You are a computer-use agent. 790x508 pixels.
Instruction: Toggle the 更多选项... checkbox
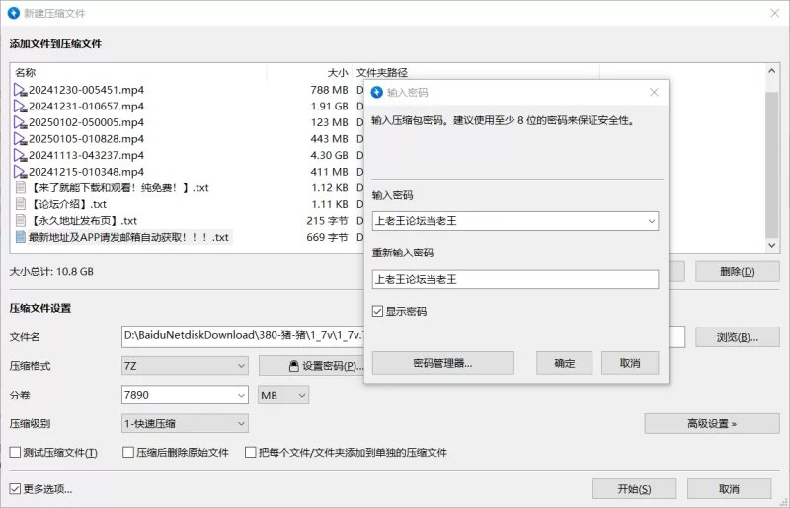(15, 489)
